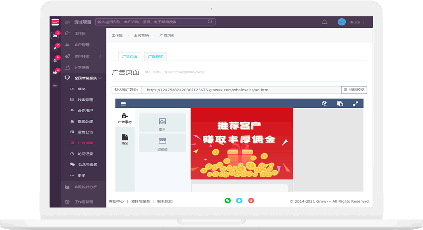Open the WeChat icon in footer
Image resolution: width=423 pixels, height=230 pixels.
coord(227,200)
